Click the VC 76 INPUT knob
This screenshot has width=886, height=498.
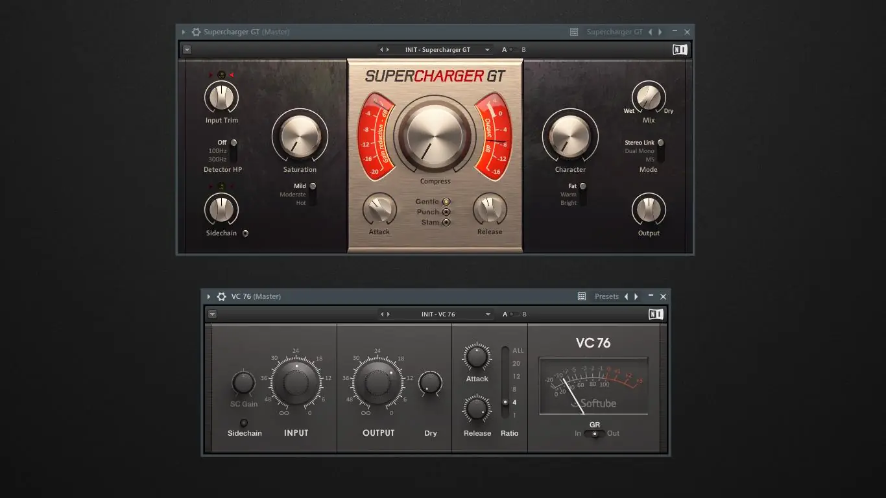(x=296, y=383)
